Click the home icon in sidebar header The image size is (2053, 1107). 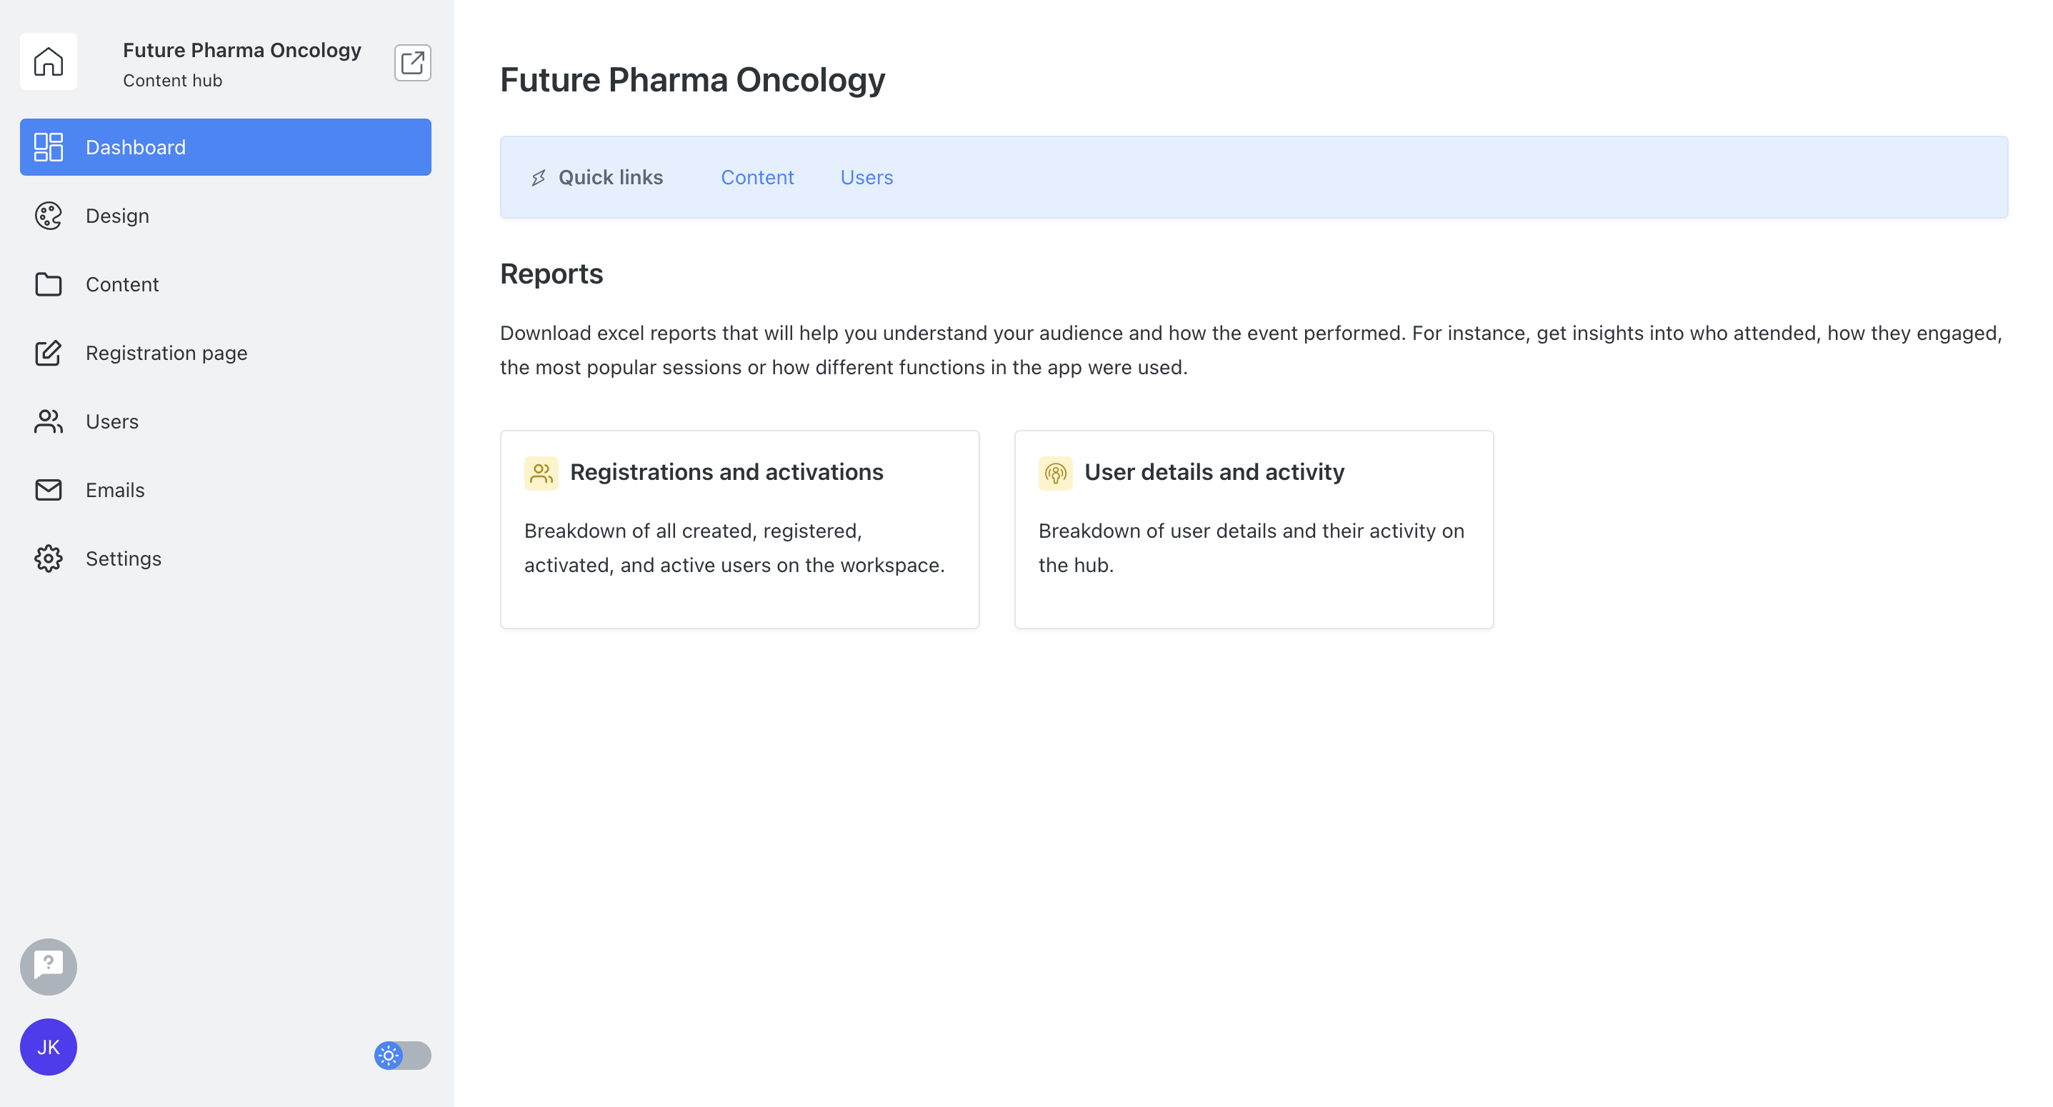(x=48, y=62)
